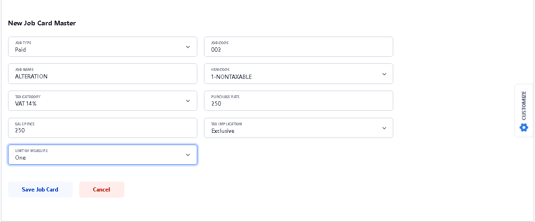
Task: Click the Job Name field with ALTERATION
Action: [102, 76]
